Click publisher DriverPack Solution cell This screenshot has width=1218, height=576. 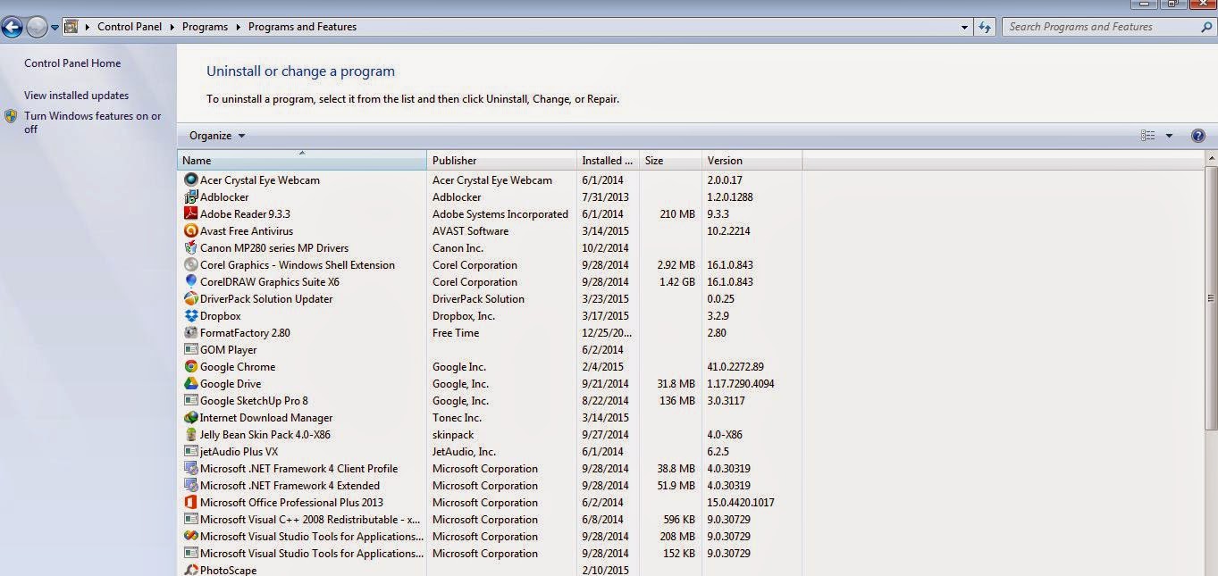coord(478,299)
